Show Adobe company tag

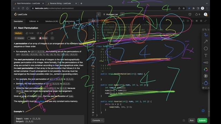43,38
